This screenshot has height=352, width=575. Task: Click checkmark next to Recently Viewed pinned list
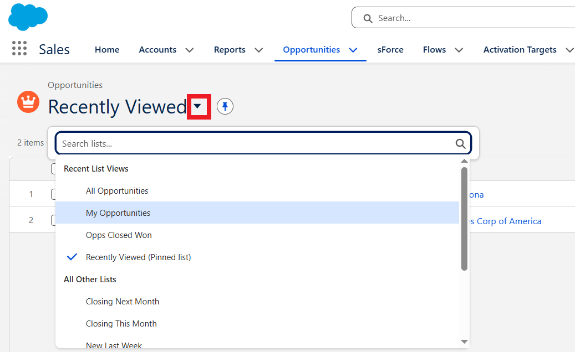[72, 257]
